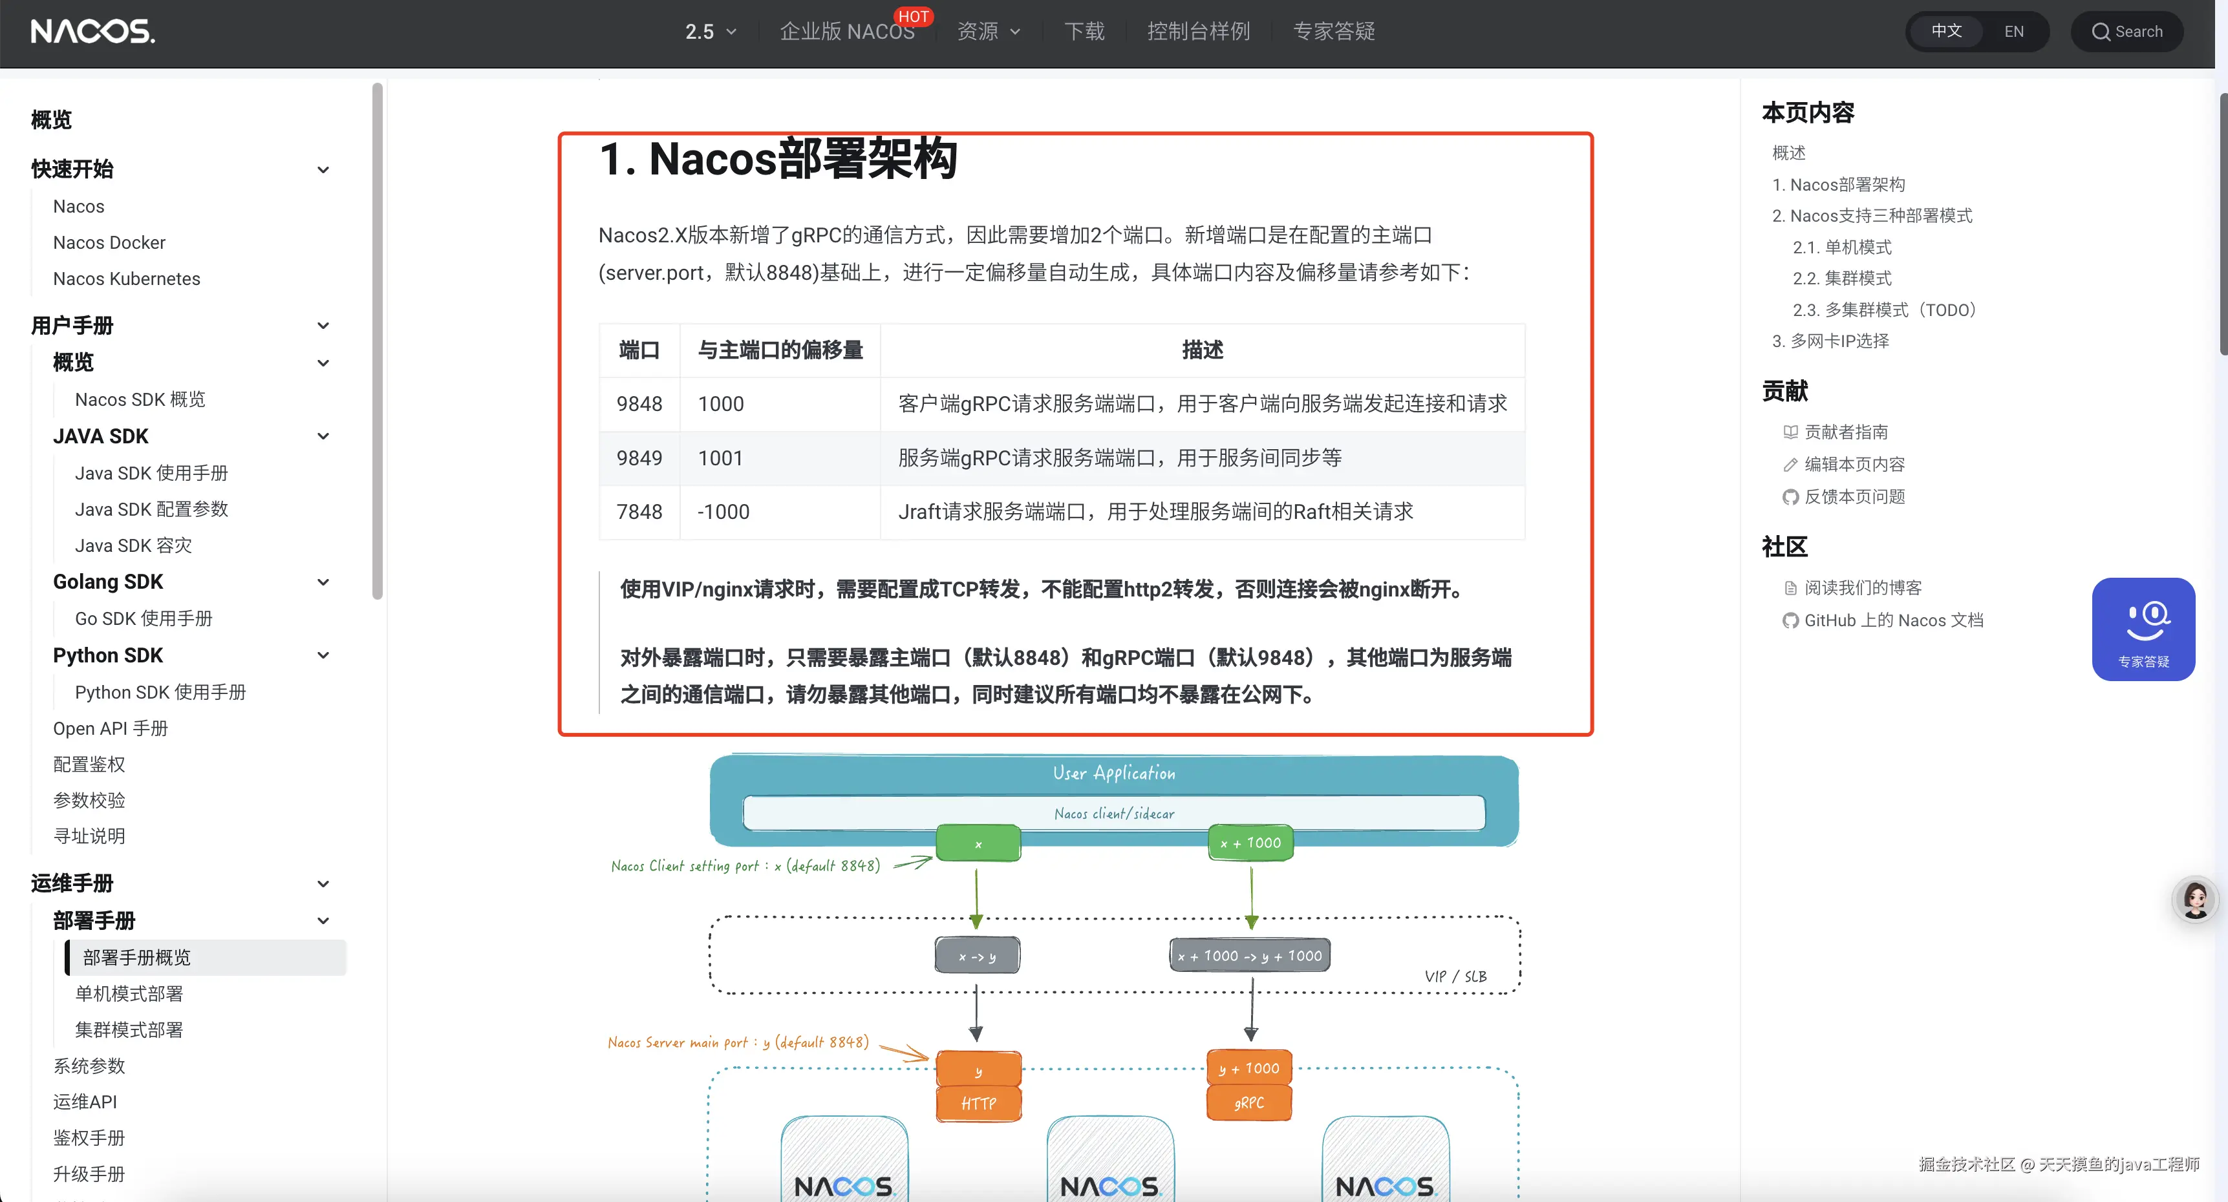Expand the 资源 dropdown menu
This screenshot has height=1202, width=2228.
[x=989, y=31]
